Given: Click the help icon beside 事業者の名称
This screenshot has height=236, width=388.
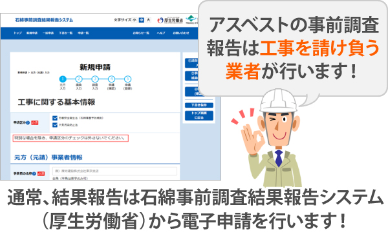Looking at the screenshot, I should point(34,174).
